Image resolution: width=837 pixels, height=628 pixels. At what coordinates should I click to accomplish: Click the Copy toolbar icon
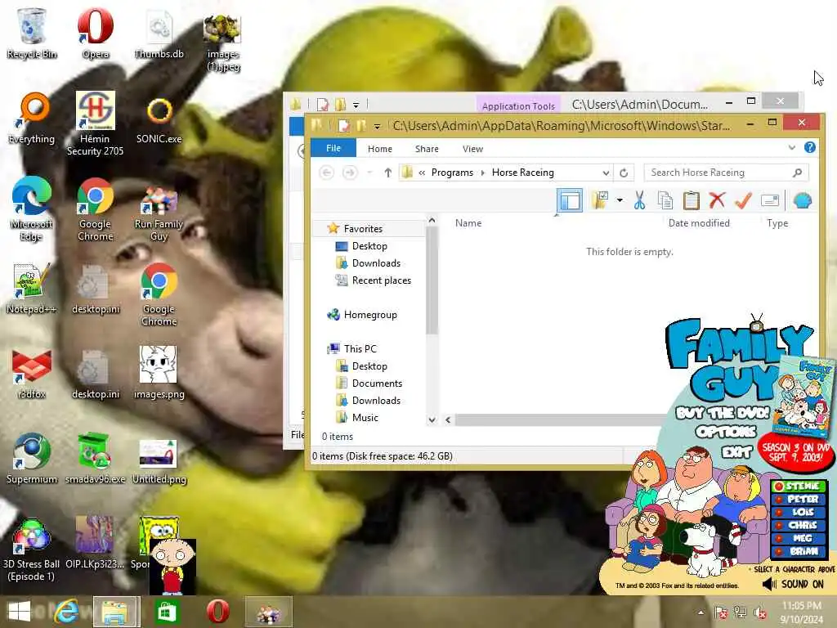[x=665, y=200]
